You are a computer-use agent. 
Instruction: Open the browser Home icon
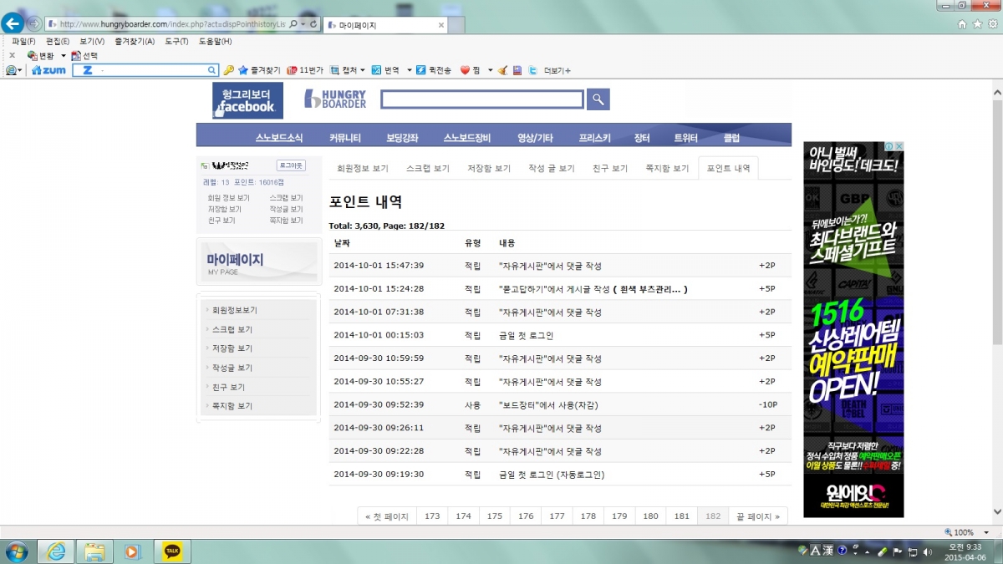tap(962, 24)
